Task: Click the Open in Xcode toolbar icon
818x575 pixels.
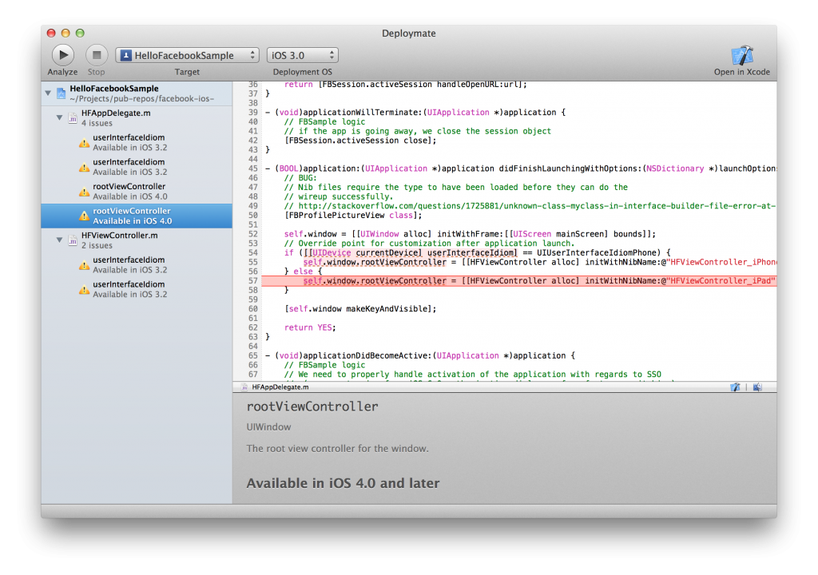Action: (741, 55)
